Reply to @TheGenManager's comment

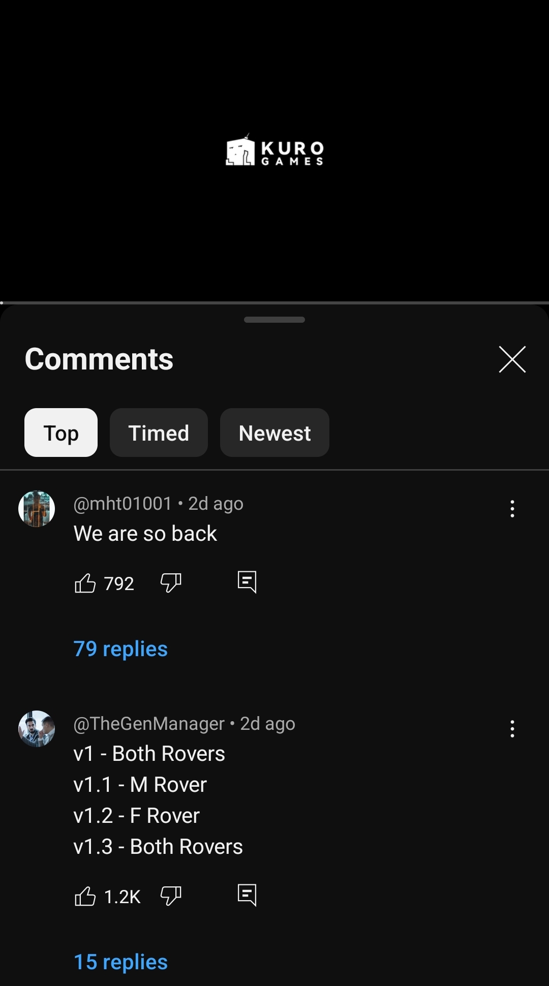pyautogui.click(x=247, y=896)
